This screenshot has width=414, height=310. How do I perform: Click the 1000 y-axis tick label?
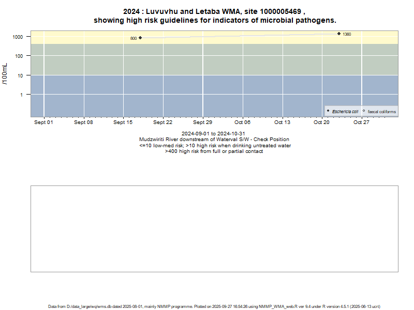point(18,37)
